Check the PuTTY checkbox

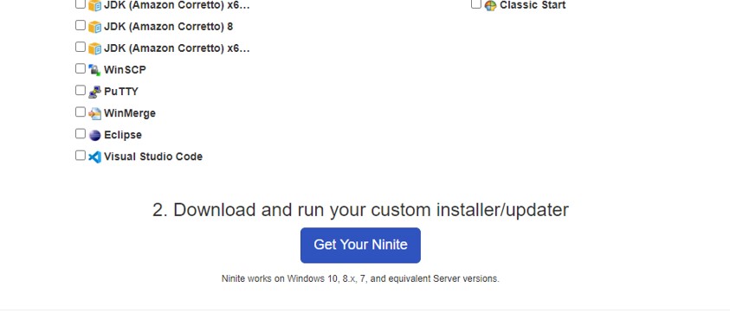(x=81, y=90)
